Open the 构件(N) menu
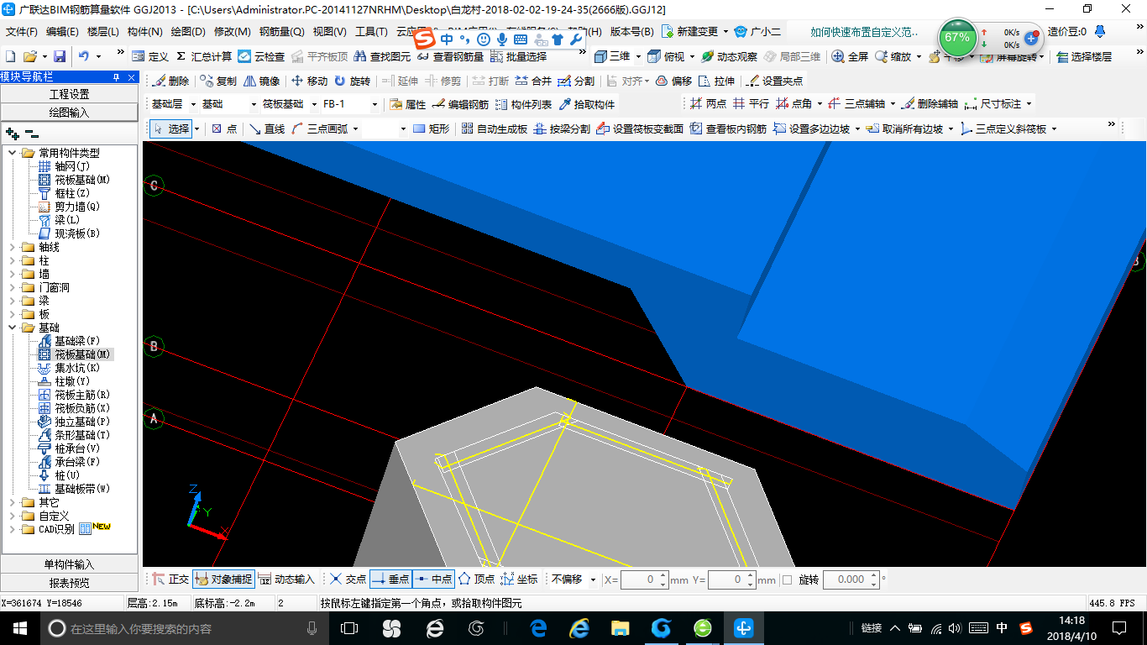The width and height of the screenshot is (1147, 645). click(x=145, y=32)
